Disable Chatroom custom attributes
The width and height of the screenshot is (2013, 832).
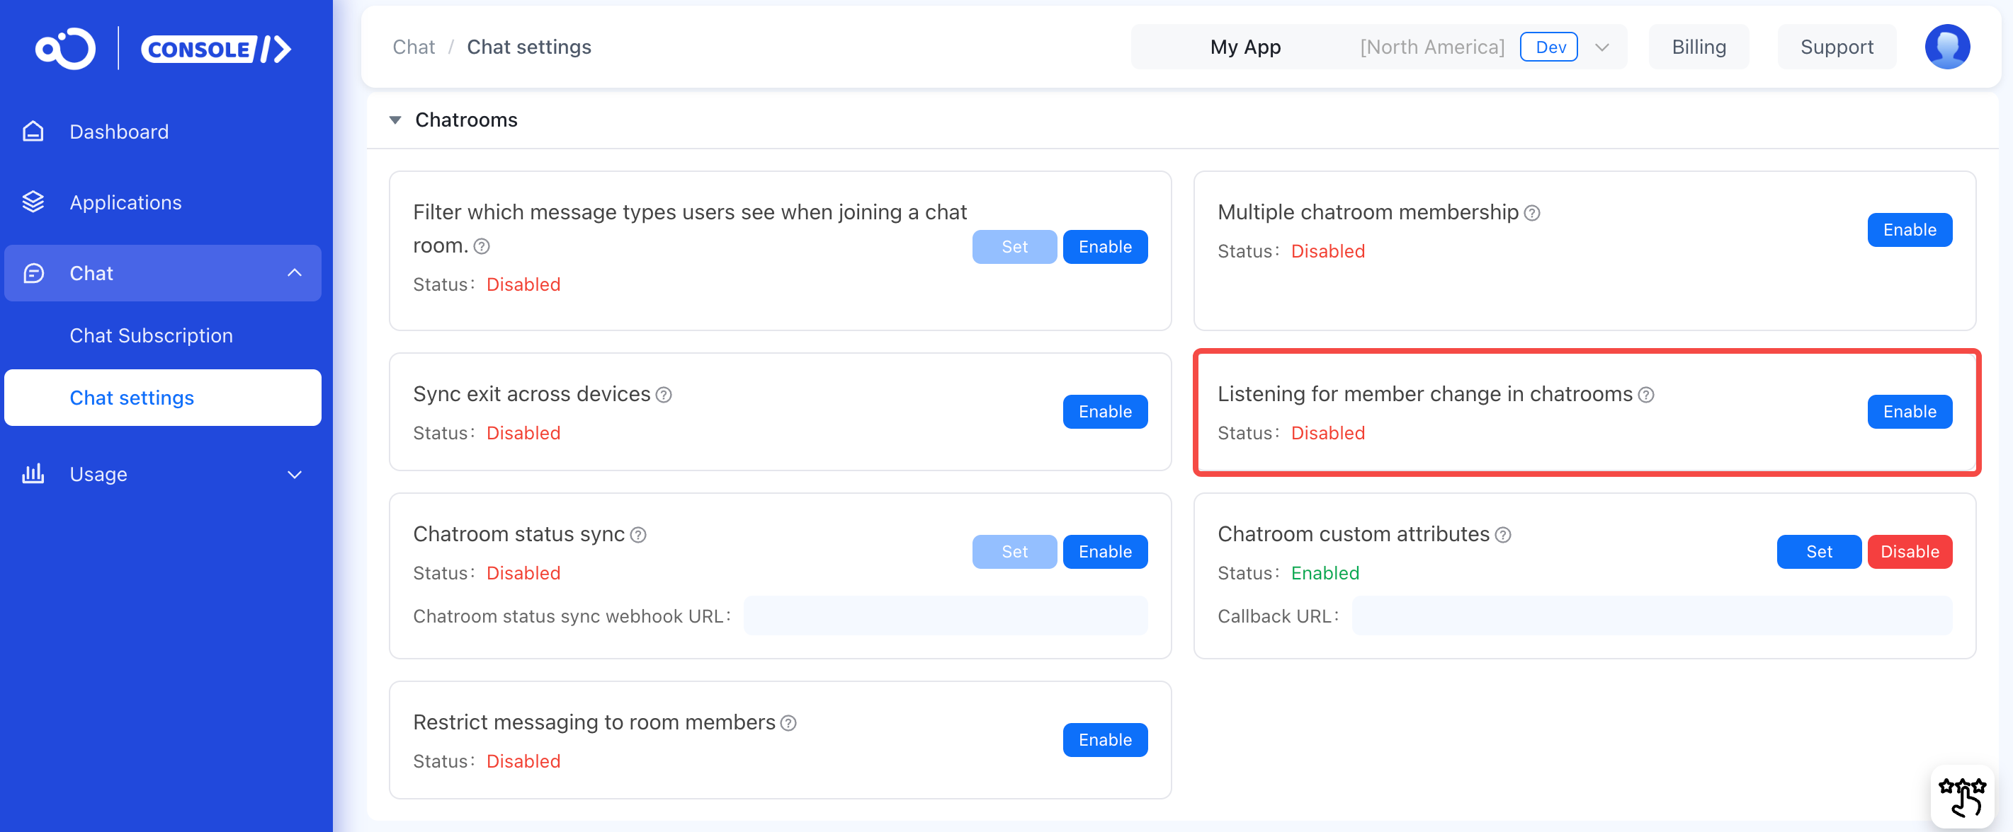coord(1909,552)
